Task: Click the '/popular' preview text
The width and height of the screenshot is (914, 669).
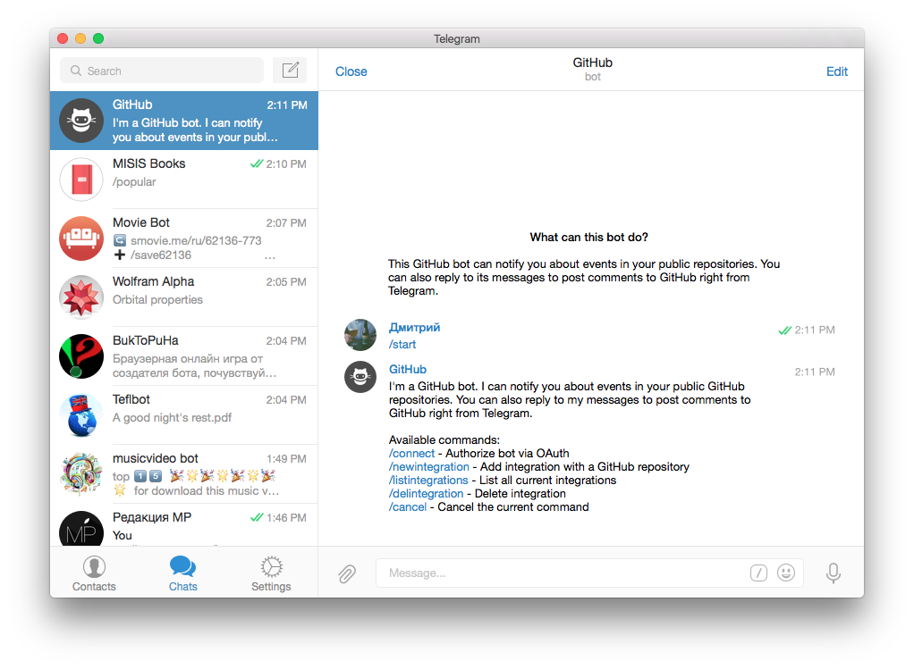Action: pyautogui.click(x=134, y=181)
